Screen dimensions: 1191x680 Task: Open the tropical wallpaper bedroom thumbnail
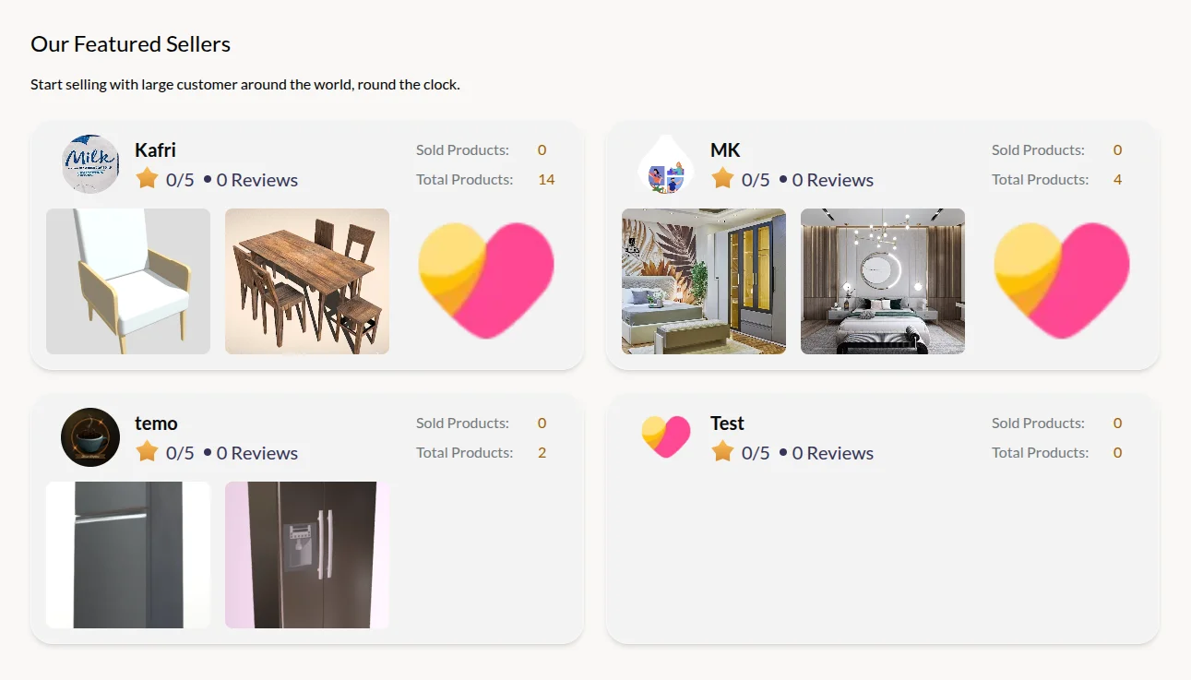pyautogui.click(x=704, y=281)
